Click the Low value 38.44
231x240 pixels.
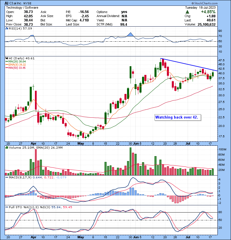[x=28, y=20]
